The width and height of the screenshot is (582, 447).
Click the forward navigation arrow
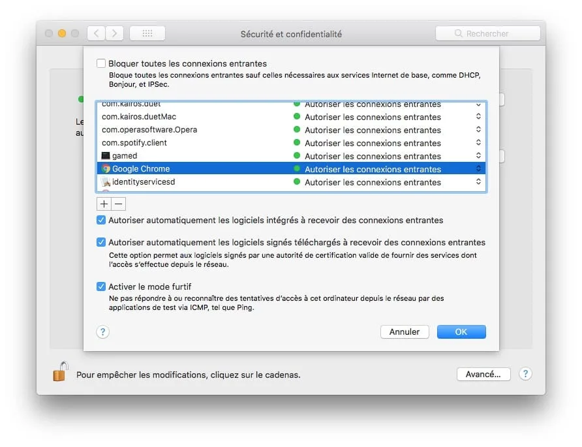tap(114, 33)
